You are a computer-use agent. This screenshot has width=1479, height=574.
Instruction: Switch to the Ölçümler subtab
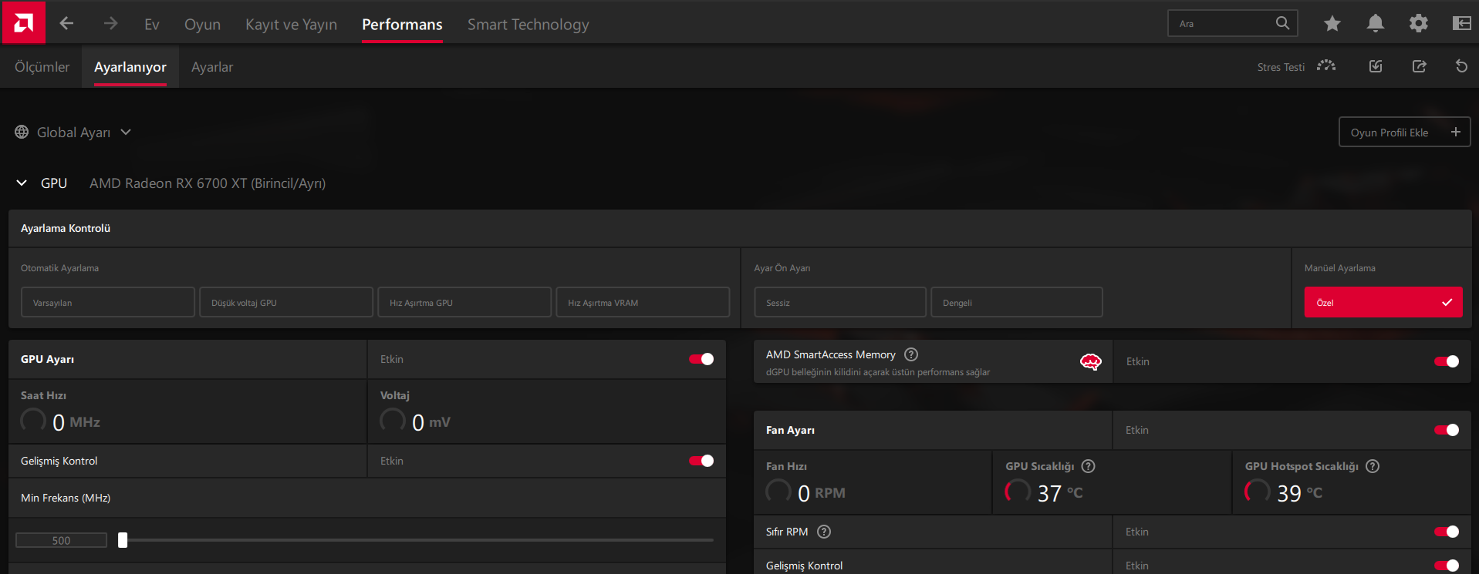click(42, 67)
